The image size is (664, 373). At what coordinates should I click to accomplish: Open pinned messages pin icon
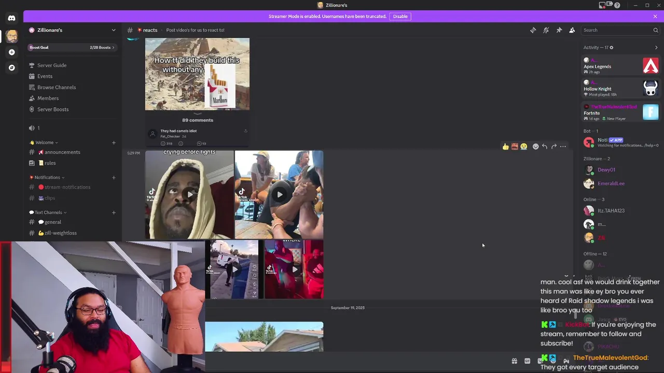coord(559,30)
